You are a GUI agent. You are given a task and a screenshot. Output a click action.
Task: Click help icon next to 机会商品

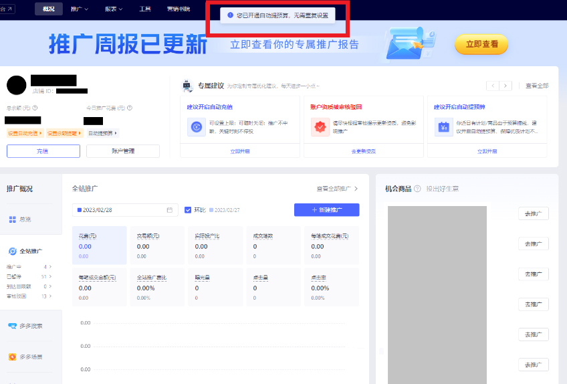(417, 189)
